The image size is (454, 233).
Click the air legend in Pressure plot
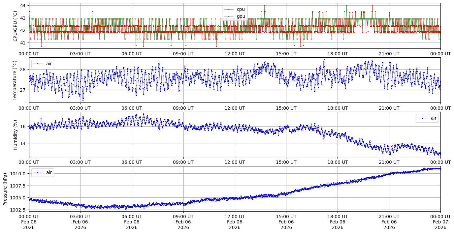pyautogui.click(x=43, y=172)
